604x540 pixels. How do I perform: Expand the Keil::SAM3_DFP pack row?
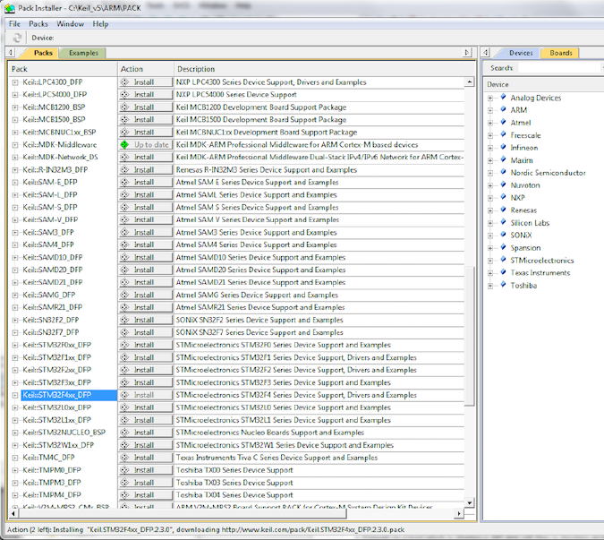14,233
